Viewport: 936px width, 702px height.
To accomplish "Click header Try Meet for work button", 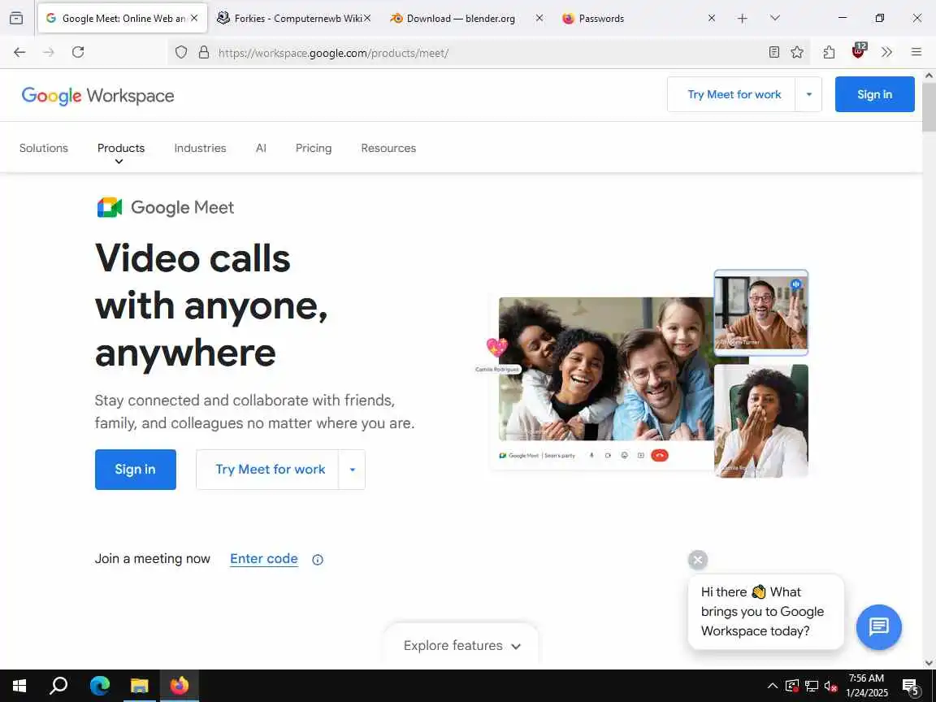I will (732, 94).
